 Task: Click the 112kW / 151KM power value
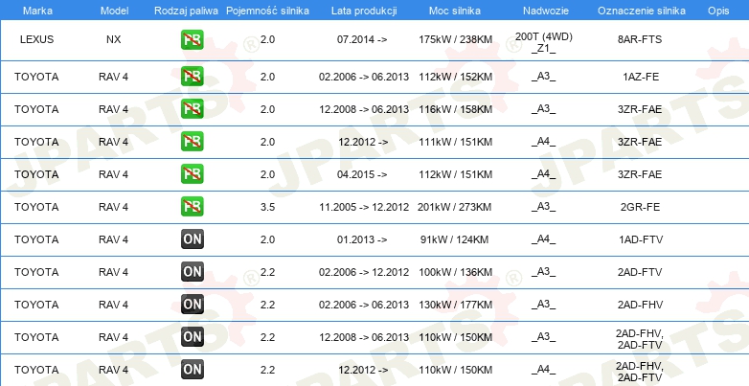[455, 174]
